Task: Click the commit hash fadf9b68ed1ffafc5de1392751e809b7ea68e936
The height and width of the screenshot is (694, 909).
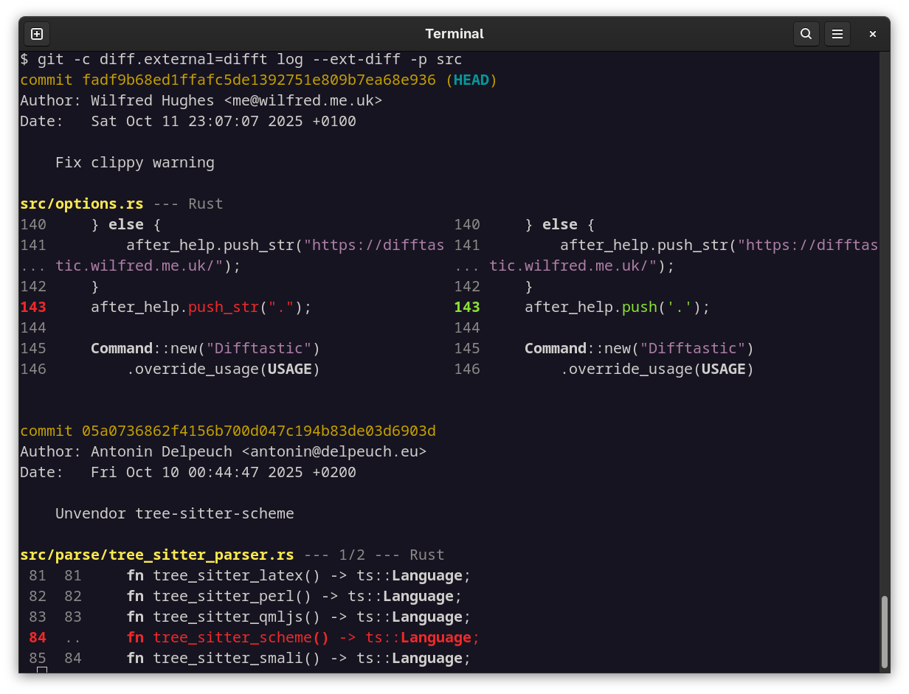Action: [258, 80]
